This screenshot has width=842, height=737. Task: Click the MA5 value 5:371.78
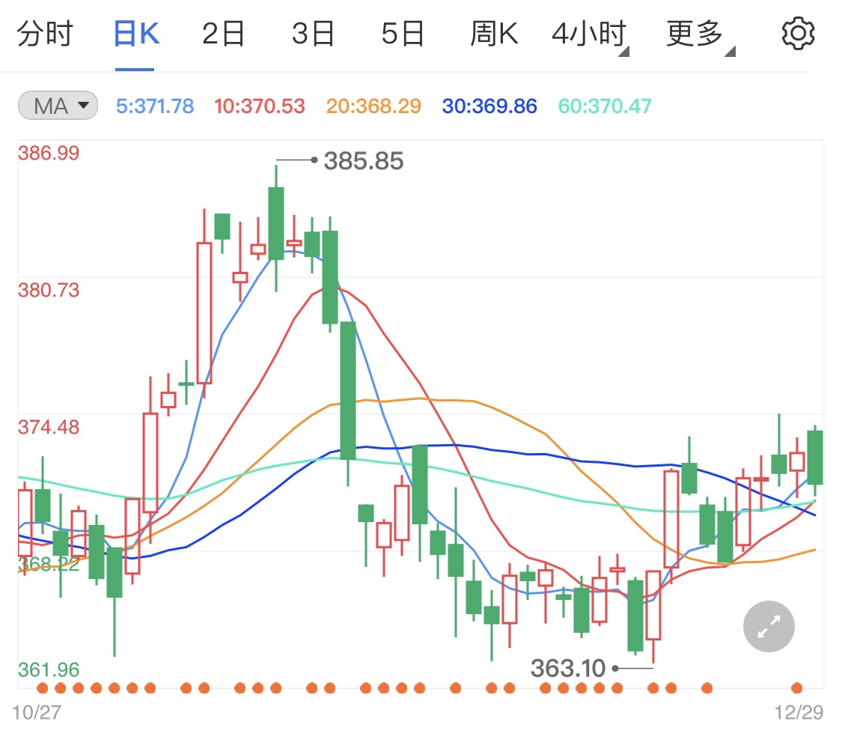(155, 106)
